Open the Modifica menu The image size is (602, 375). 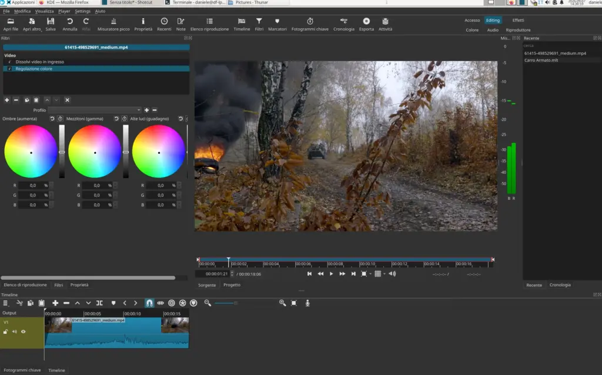coord(22,11)
